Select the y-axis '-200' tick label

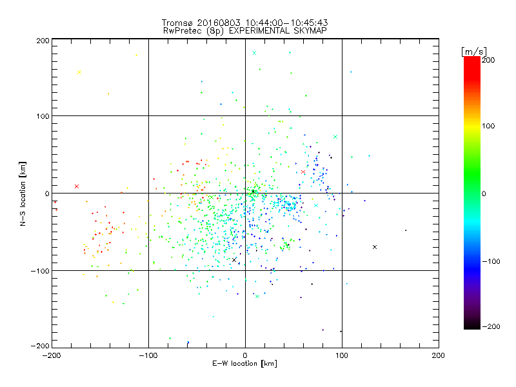[x=40, y=346]
